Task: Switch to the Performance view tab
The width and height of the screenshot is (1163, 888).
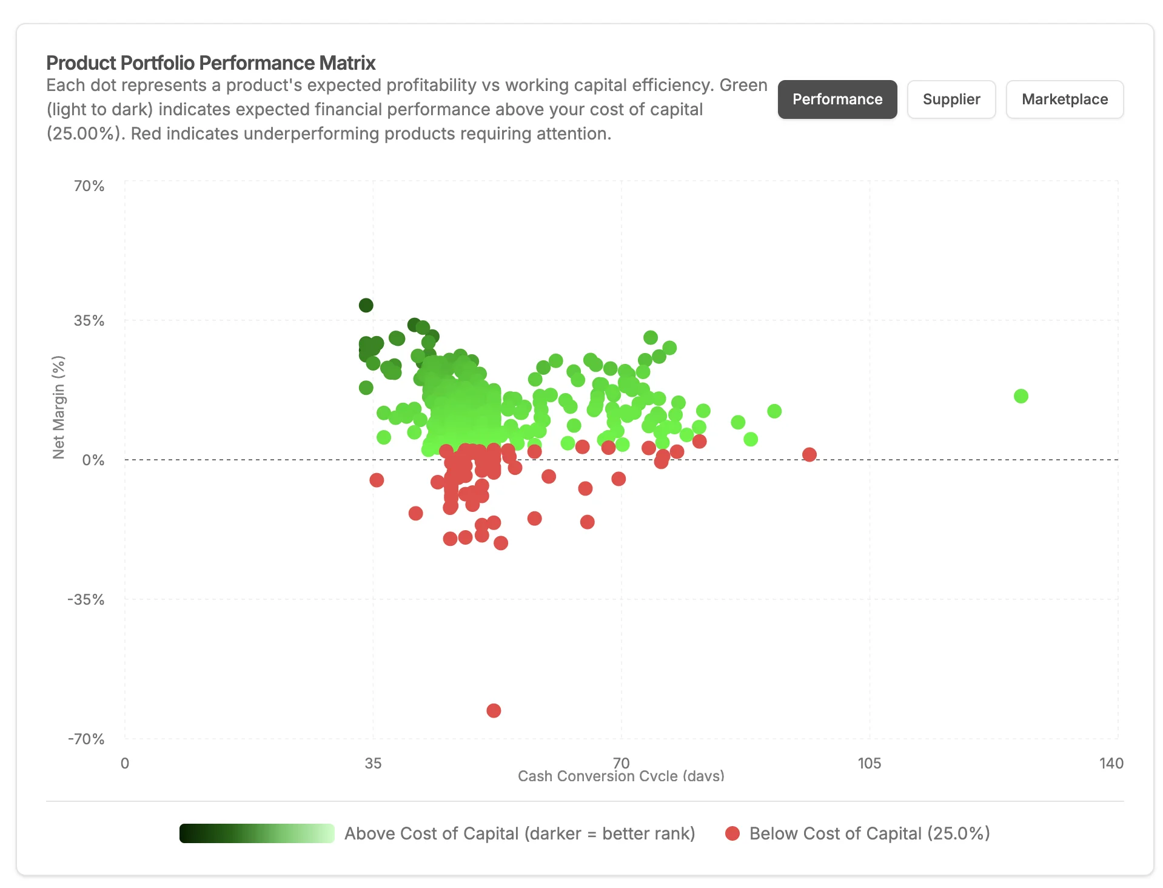Action: (837, 99)
